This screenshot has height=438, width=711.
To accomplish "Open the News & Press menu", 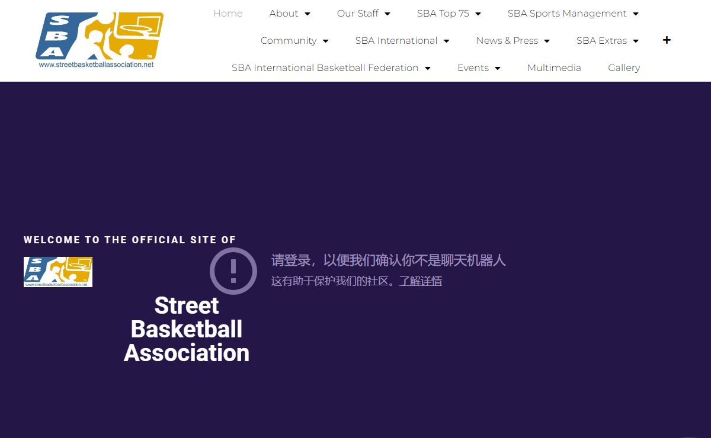I will tap(507, 41).
